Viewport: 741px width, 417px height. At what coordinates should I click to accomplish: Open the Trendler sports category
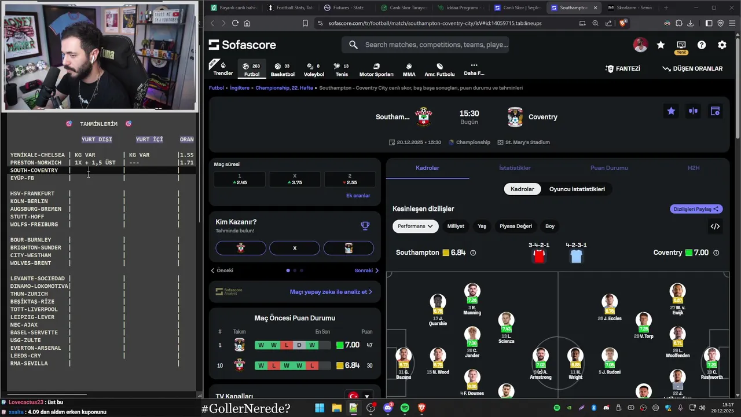click(223, 68)
